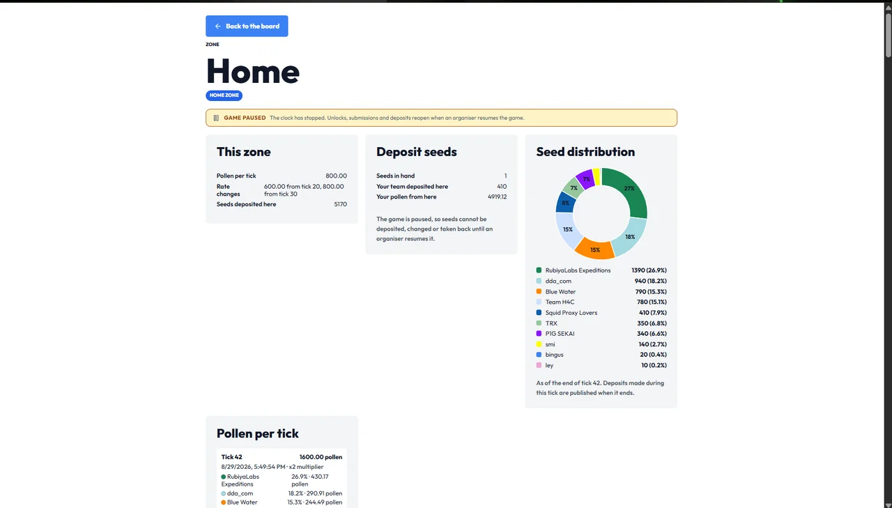Select the RubiyaLabs Expeditions legend color swatch
This screenshot has width=892, height=508.
(x=539, y=270)
